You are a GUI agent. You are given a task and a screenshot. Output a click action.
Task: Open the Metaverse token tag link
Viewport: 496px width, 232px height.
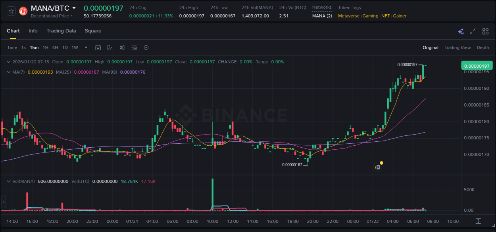coord(349,16)
